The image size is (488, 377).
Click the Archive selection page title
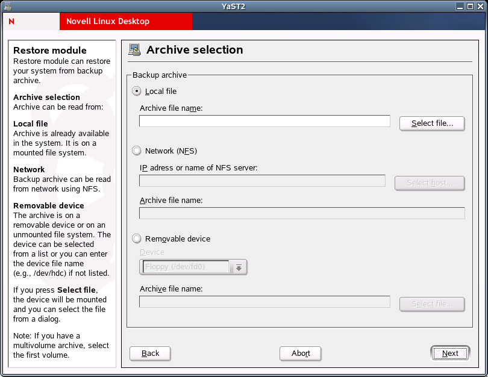click(x=195, y=50)
